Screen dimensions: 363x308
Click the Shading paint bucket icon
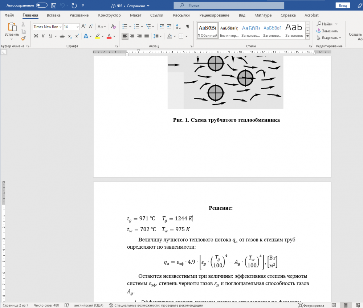click(170, 36)
